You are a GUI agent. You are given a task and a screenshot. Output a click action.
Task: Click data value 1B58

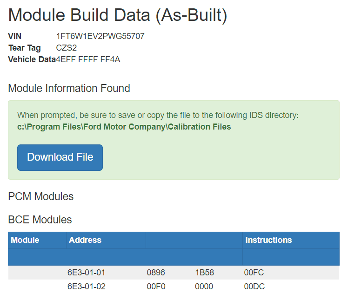[204, 273]
